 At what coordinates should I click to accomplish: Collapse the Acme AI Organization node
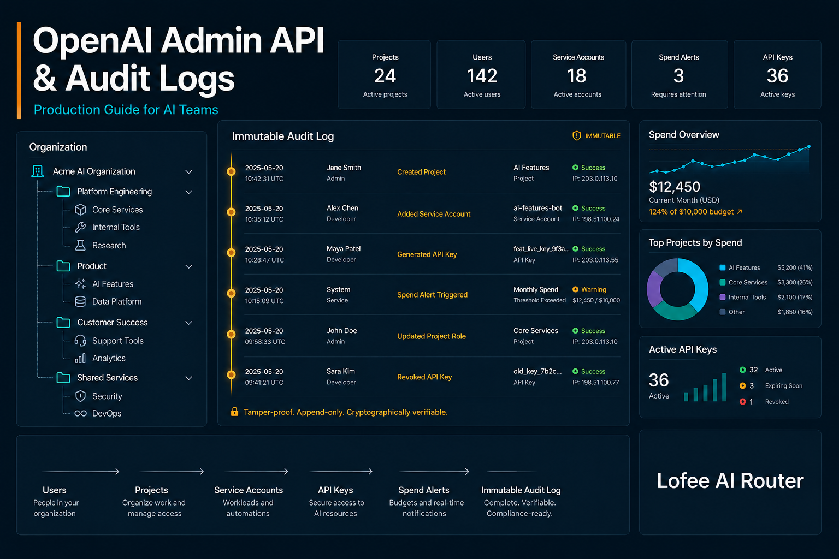[x=189, y=172]
